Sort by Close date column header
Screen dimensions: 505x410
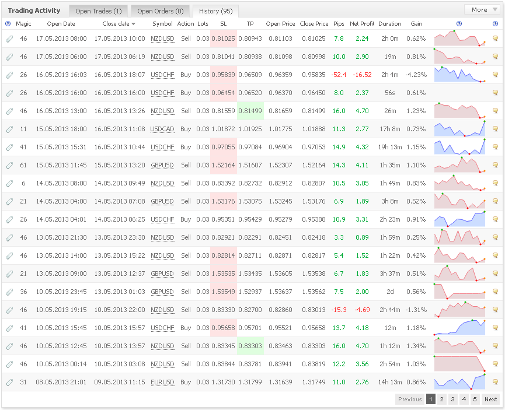[x=119, y=23]
